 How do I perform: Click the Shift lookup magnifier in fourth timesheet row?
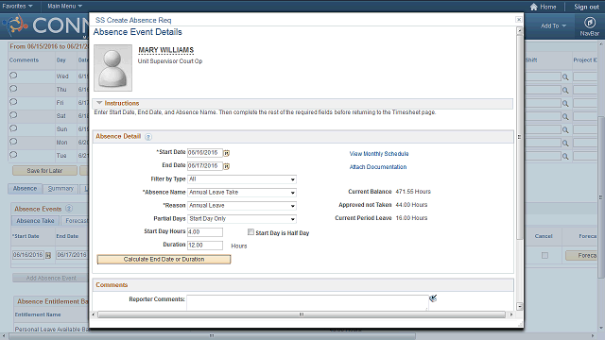pos(565,116)
